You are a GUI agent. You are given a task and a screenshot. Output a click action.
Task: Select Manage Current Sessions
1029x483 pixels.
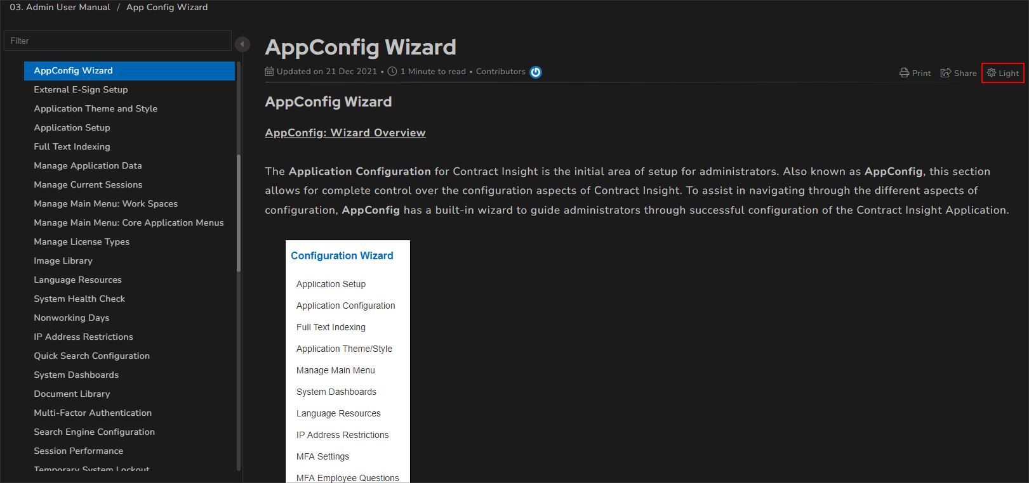pyautogui.click(x=88, y=184)
